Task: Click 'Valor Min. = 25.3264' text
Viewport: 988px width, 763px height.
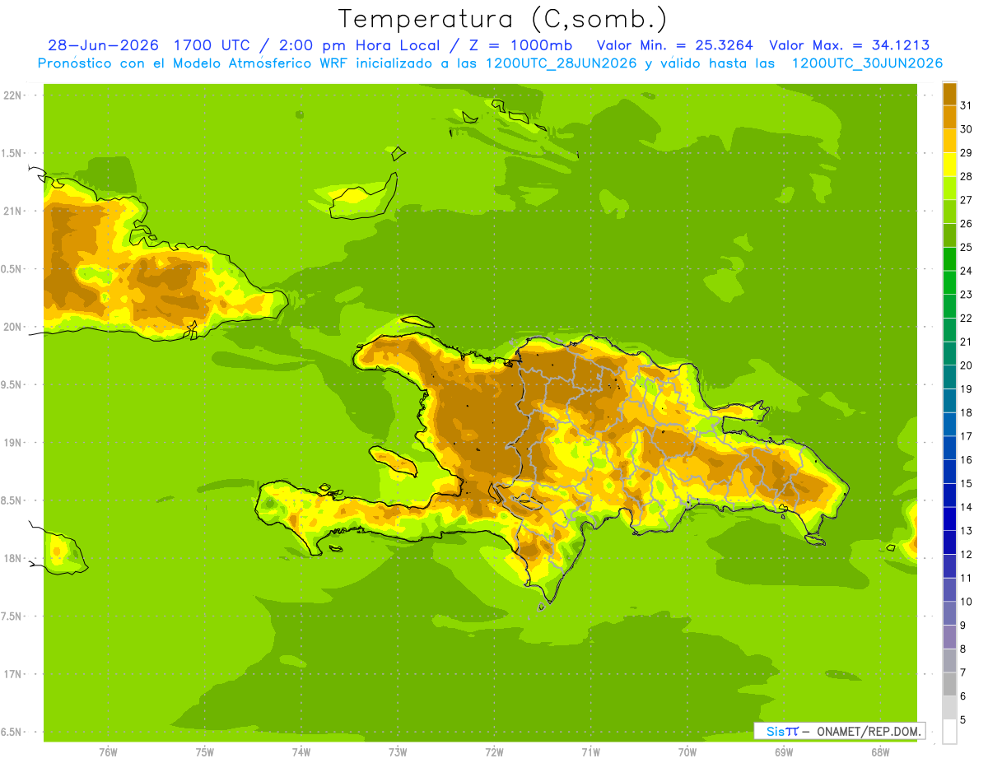Action: coord(675,45)
